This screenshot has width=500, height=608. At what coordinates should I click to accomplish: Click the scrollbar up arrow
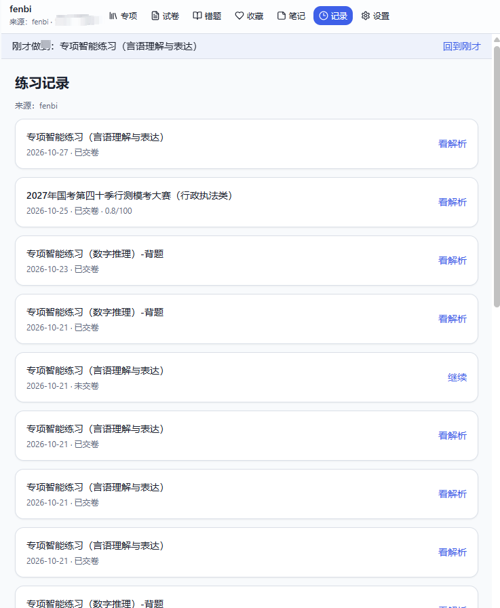497,39
